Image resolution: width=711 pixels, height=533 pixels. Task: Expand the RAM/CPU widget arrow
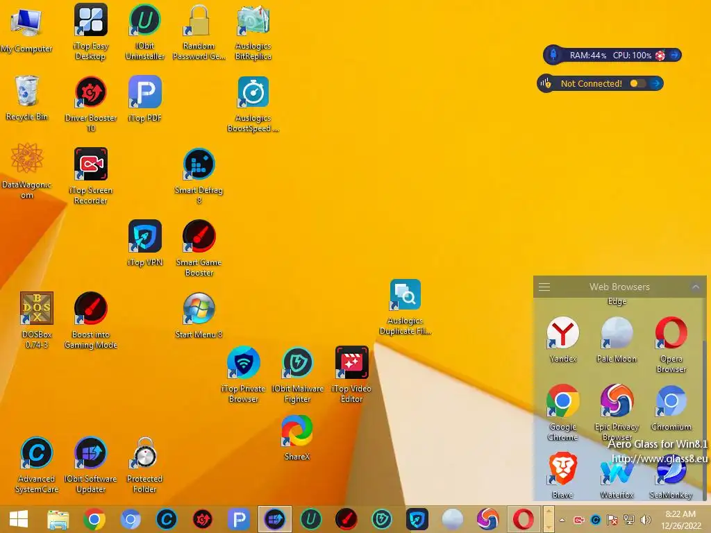click(x=674, y=56)
